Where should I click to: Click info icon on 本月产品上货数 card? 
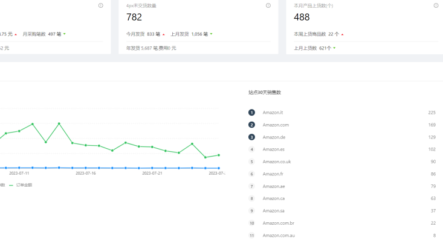click(436, 5)
